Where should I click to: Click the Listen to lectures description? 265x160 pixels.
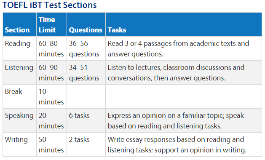[176, 73]
